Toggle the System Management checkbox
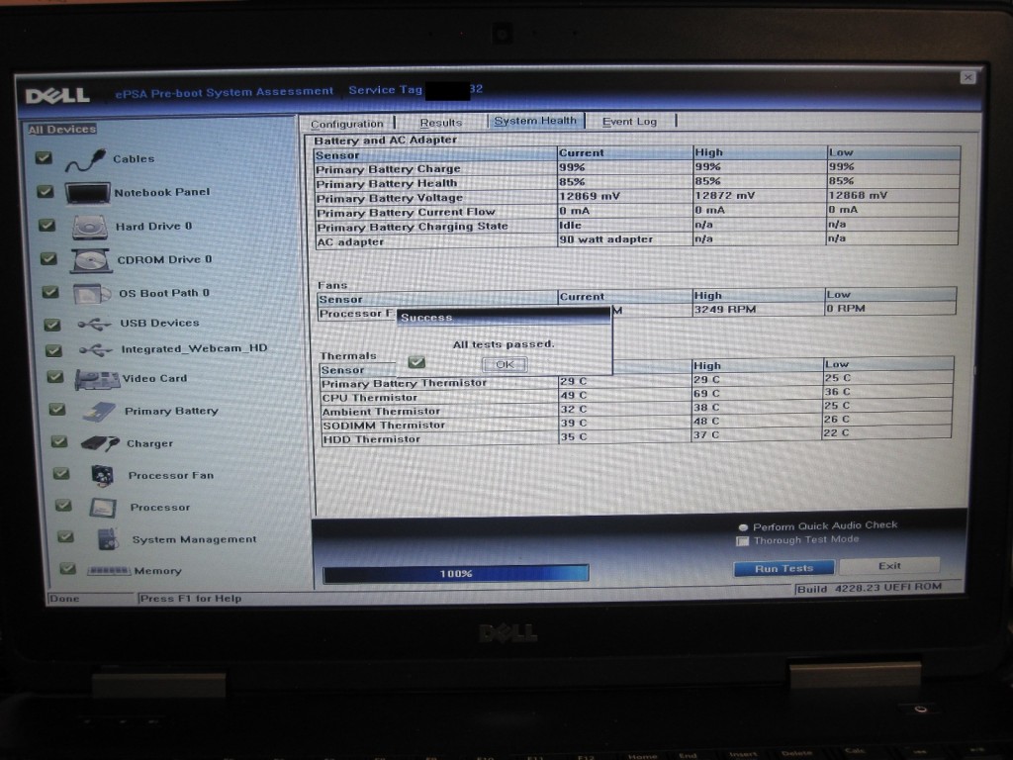Image resolution: width=1013 pixels, height=760 pixels. [x=66, y=536]
